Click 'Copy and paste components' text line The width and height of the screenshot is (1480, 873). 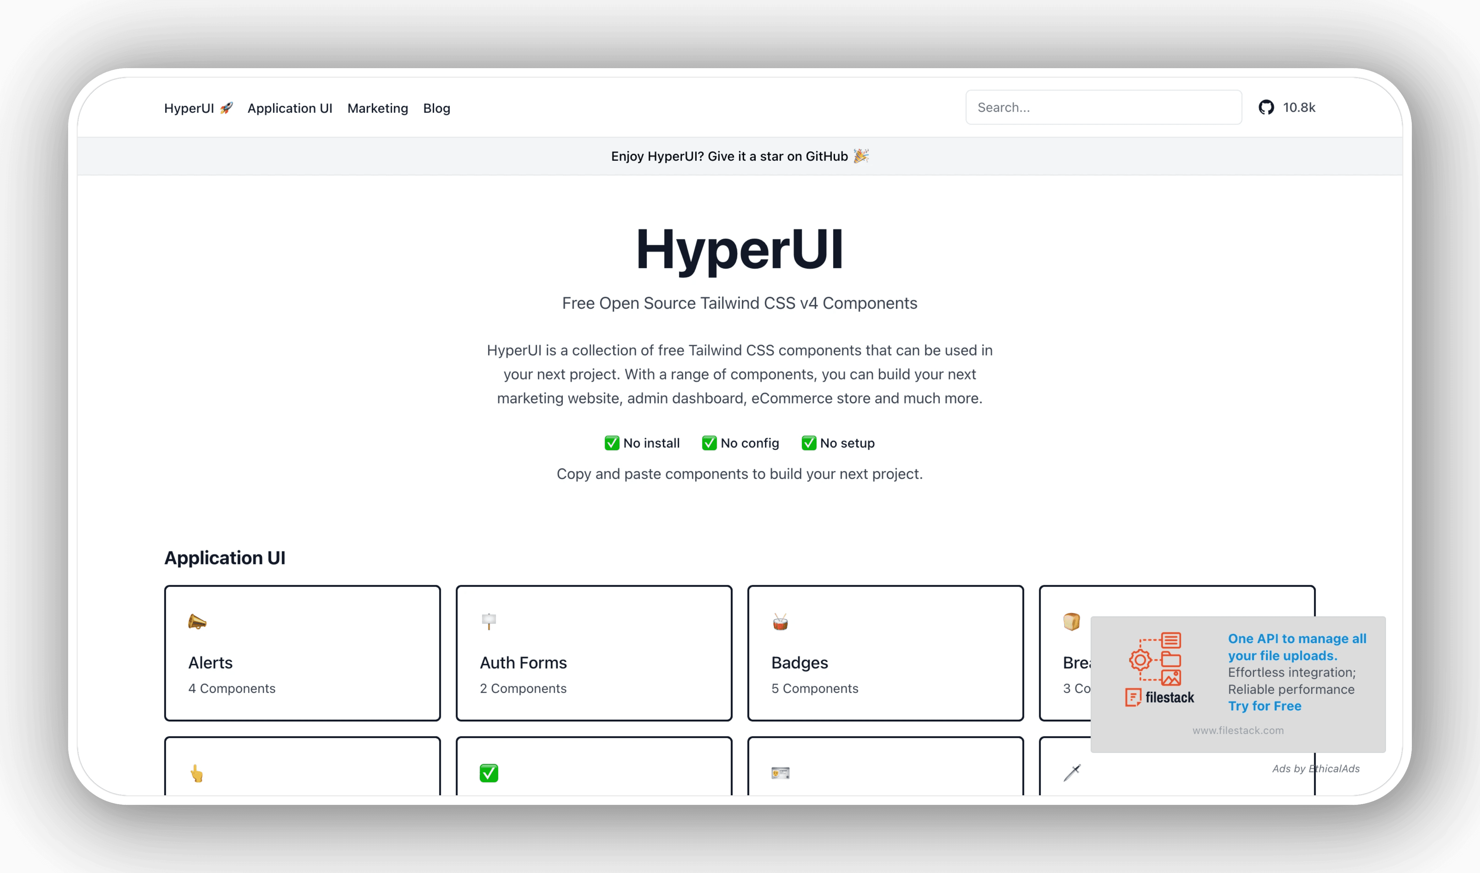(x=739, y=473)
